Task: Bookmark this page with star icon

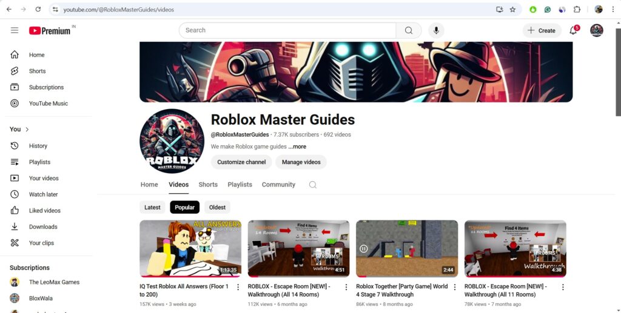Action: (512, 10)
